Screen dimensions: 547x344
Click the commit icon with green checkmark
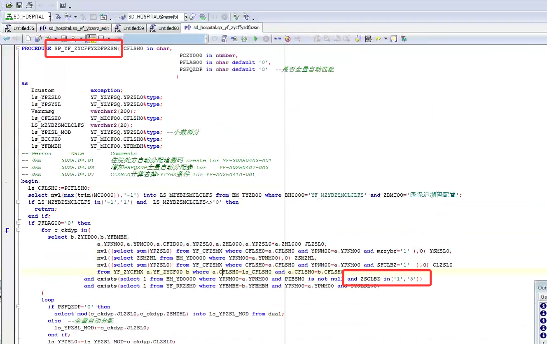(236, 17)
